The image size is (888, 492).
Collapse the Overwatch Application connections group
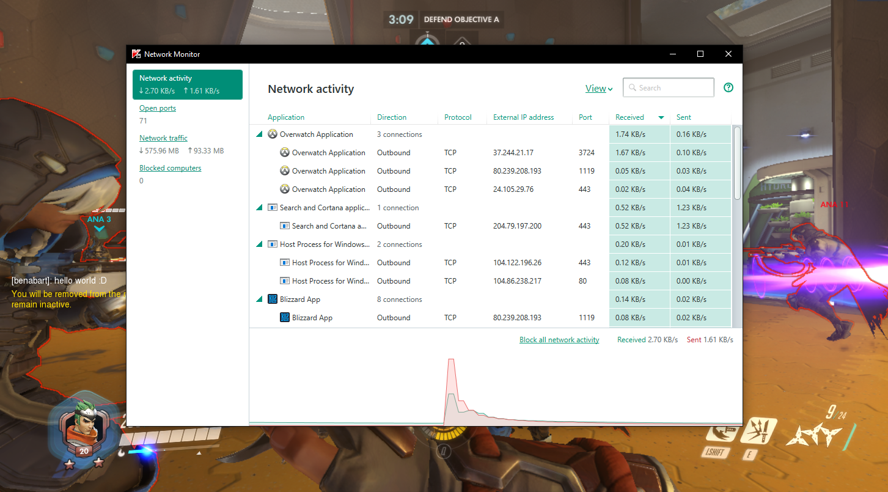[260, 134]
